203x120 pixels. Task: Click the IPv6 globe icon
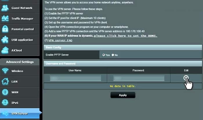5,103
